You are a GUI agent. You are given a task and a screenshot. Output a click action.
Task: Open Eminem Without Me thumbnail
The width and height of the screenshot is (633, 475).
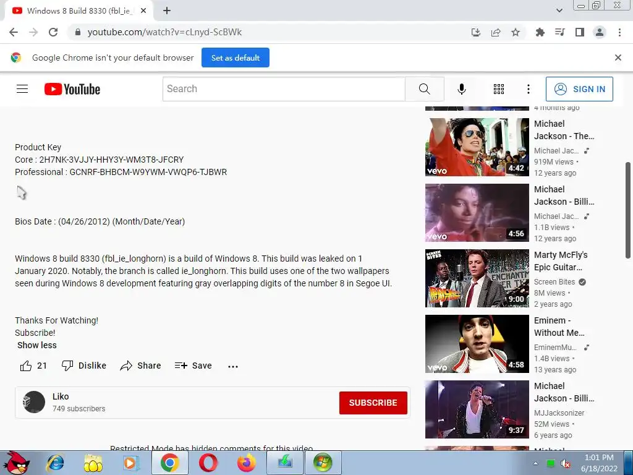(x=477, y=344)
